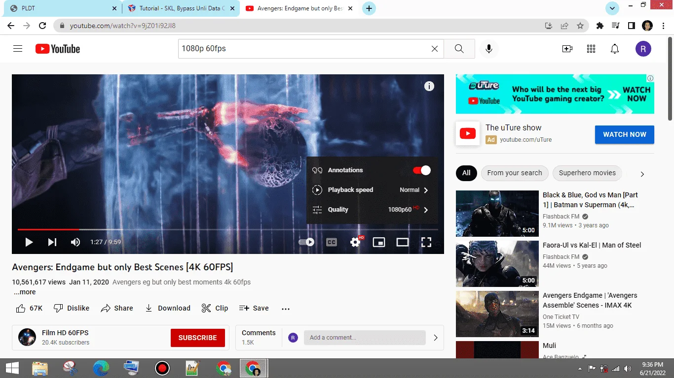
Task: Reload the page
Action: point(42,26)
